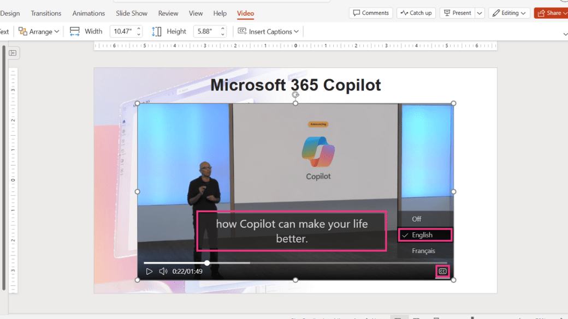Switch captions to Français
Image resolution: width=568 pixels, height=319 pixels.
(x=424, y=251)
